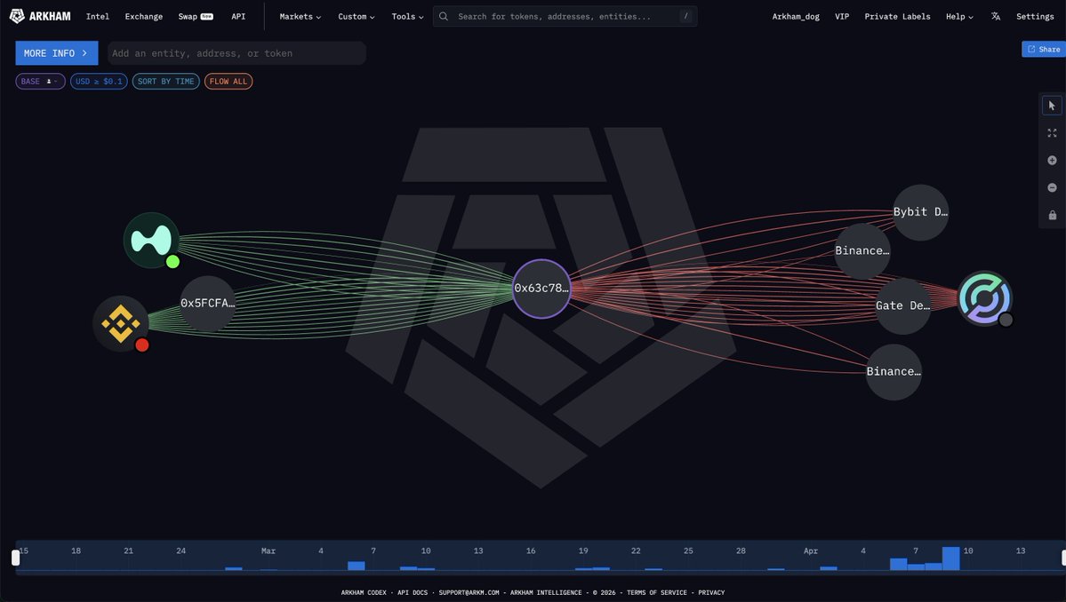
Task: Click the left timeline range handle
Action: [16, 558]
